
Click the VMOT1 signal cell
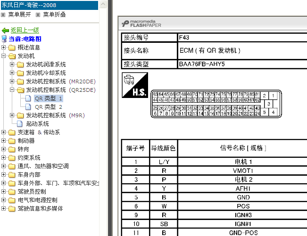point(243,171)
